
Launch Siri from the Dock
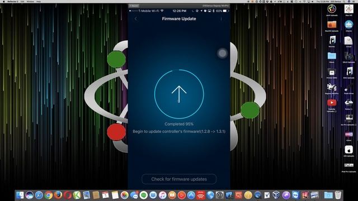[30, 195]
